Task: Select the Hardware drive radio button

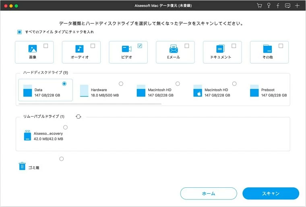Action: coord(121,84)
